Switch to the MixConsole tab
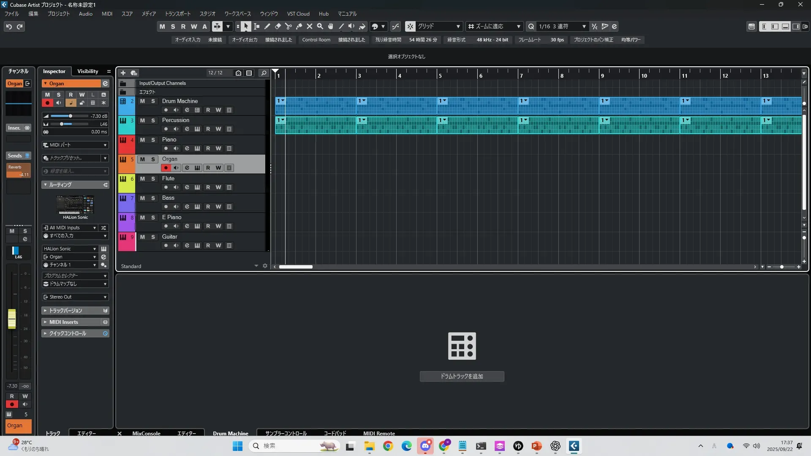The width and height of the screenshot is (811, 456). pyautogui.click(x=146, y=433)
